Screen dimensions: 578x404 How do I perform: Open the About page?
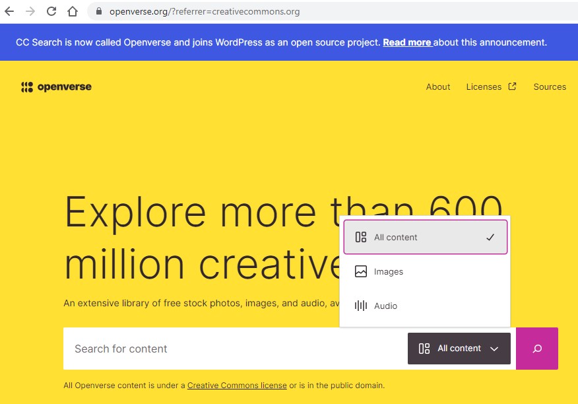coord(437,86)
